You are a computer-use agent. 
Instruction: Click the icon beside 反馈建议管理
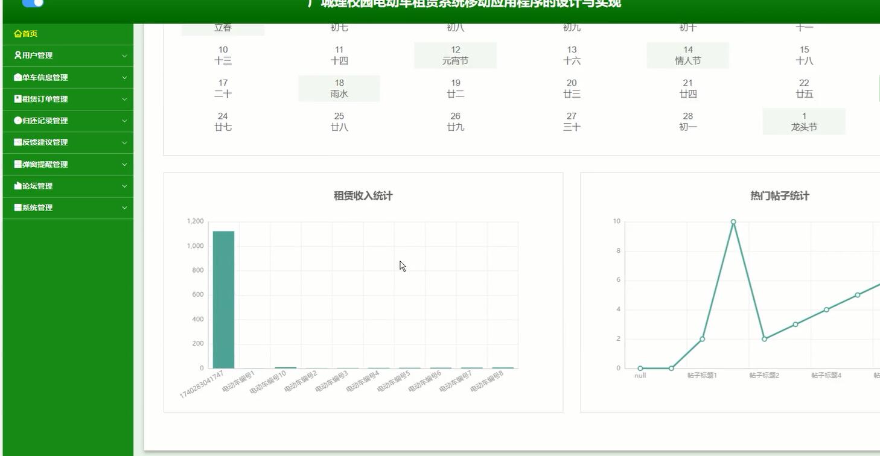click(18, 142)
